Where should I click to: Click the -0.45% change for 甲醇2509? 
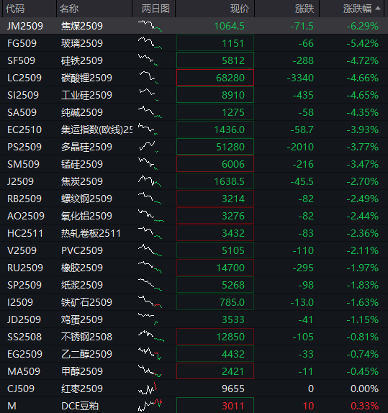[x=362, y=371]
